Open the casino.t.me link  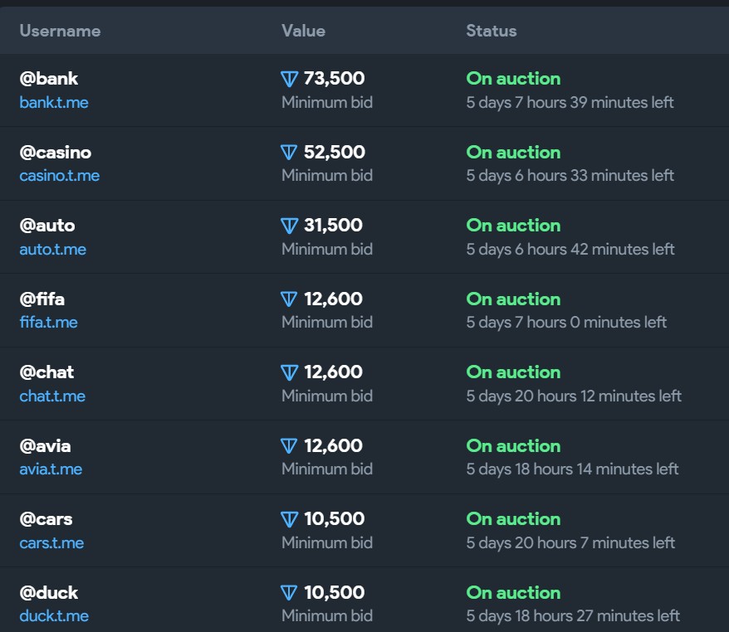point(60,176)
